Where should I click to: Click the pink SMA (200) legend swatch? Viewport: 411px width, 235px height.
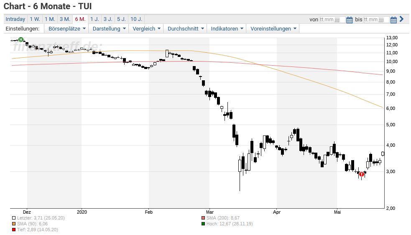click(203, 218)
